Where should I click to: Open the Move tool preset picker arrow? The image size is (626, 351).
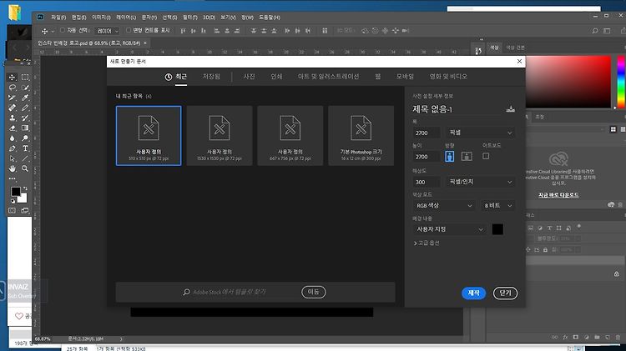pos(53,31)
